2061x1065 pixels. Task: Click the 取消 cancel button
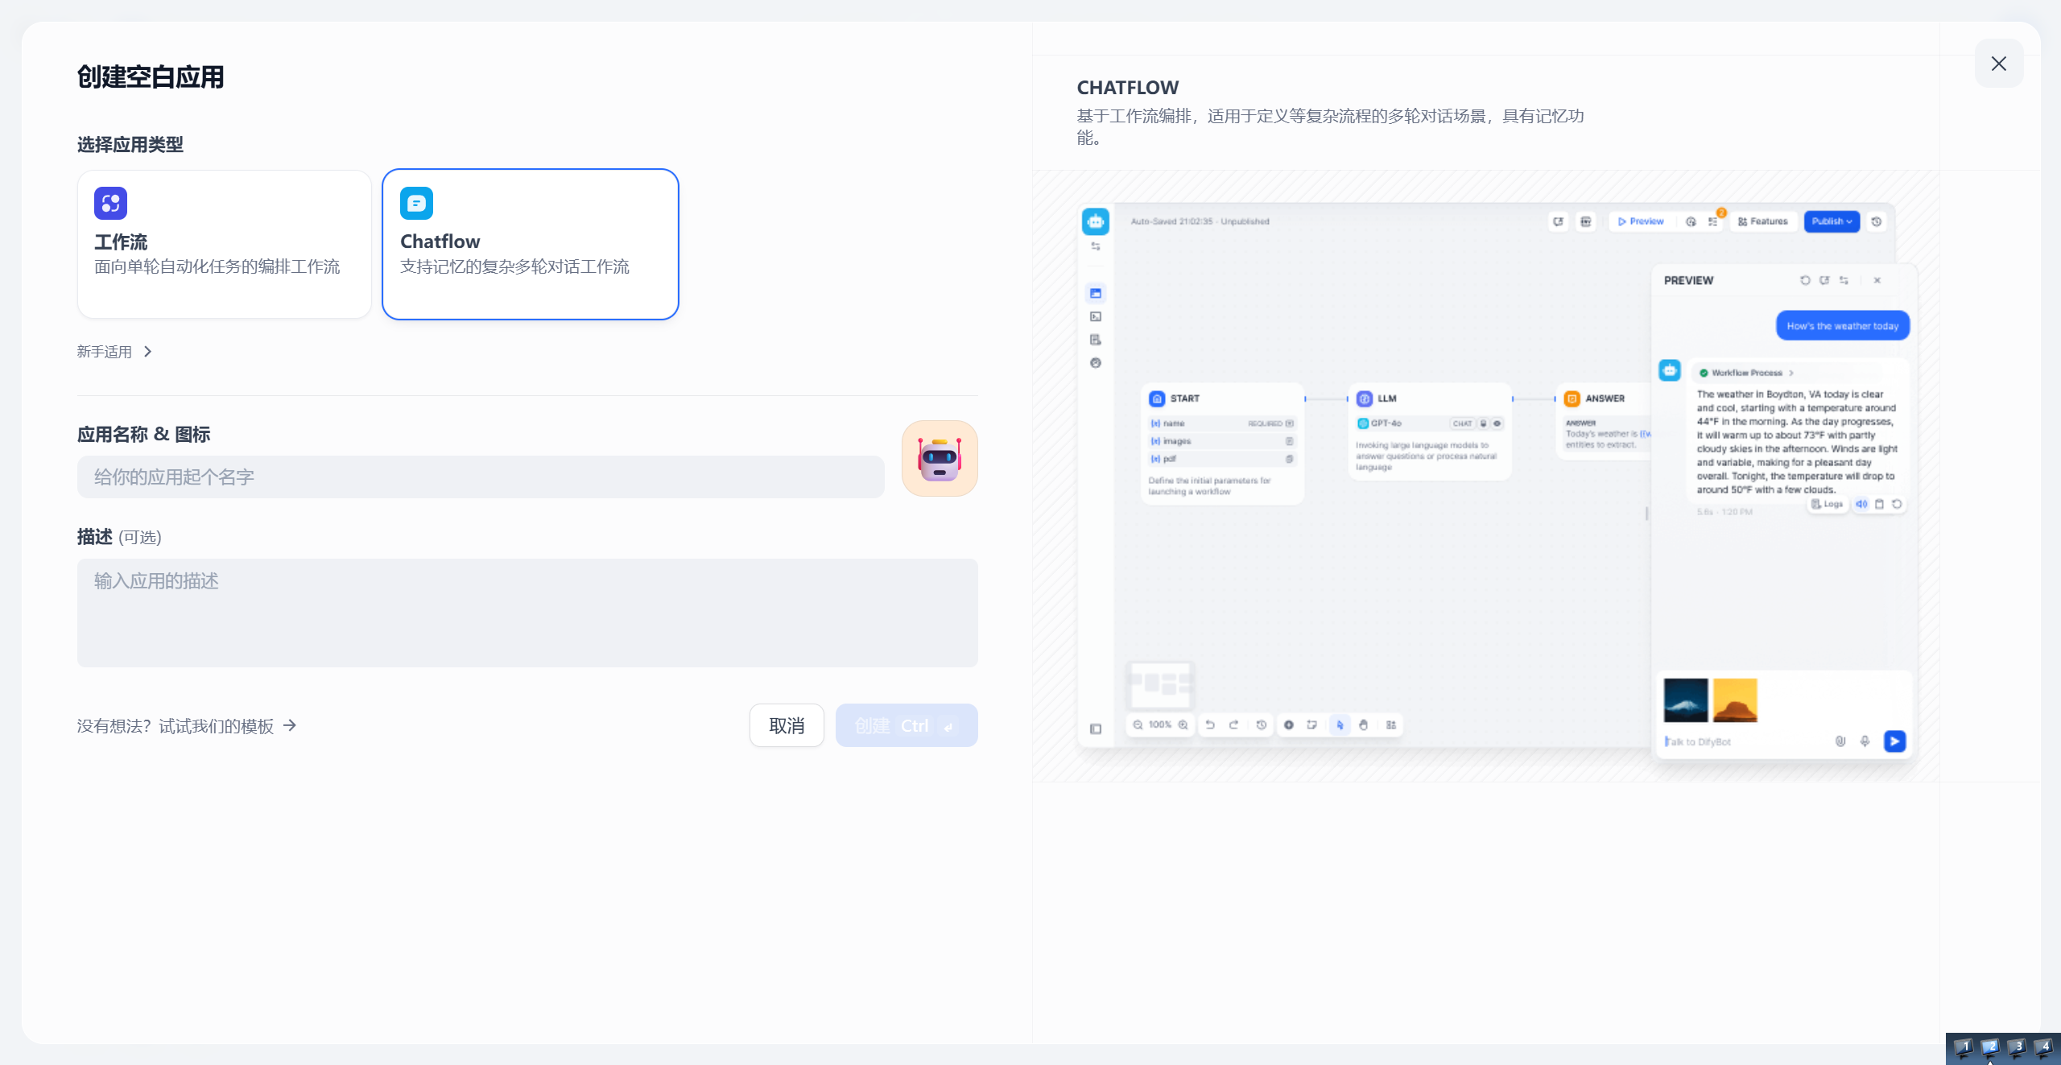pos(787,725)
